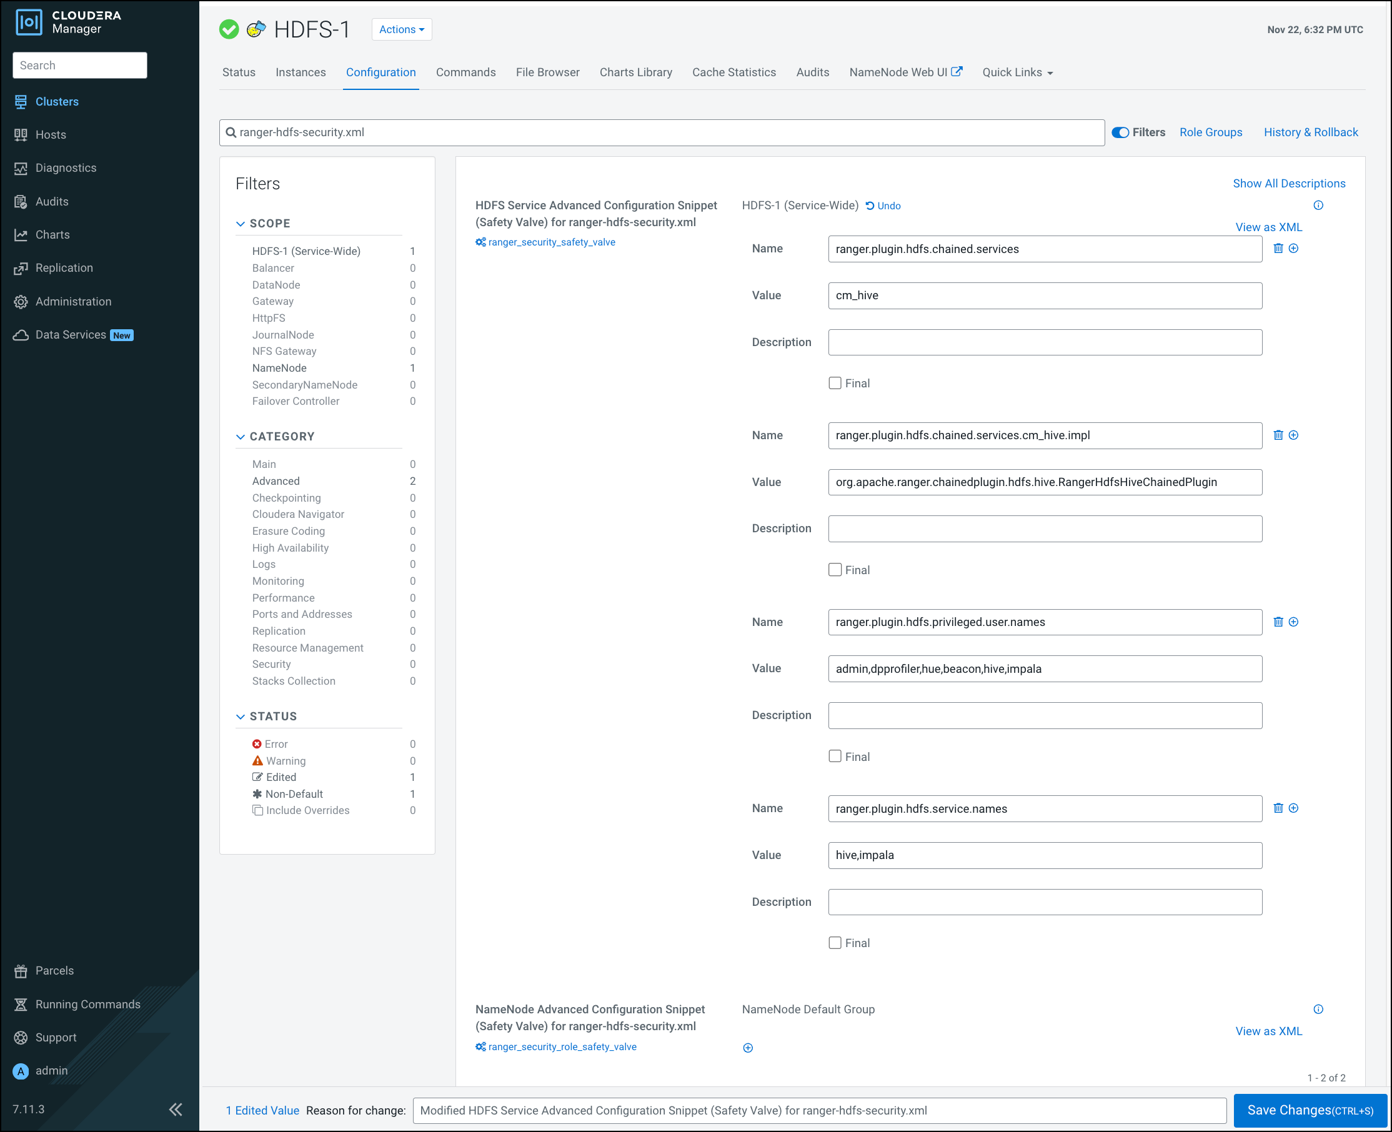Filter by Advanced category
This screenshot has width=1392, height=1132.
276,481
